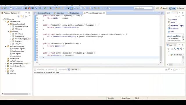Collapse the hibernate project node
This screenshot has height=105, width=186.
[x=3, y=19]
